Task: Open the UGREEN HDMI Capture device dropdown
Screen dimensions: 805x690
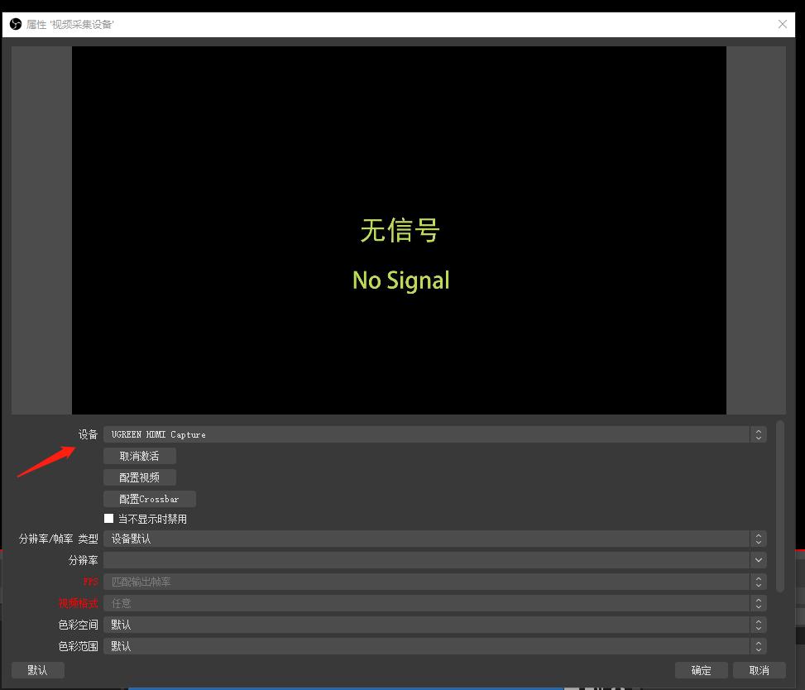Action: click(x=430, y=434)
